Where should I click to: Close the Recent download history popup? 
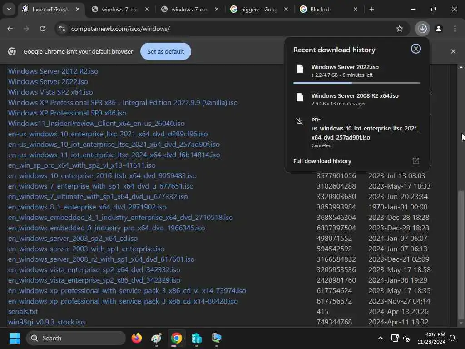(x=416, y=49)
